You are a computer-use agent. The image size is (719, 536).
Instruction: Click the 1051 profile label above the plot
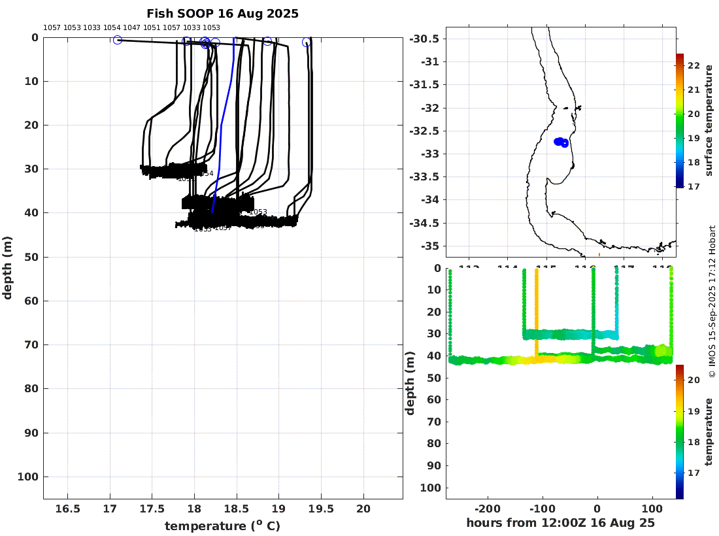pyautogui.click(x=152, y=27)
